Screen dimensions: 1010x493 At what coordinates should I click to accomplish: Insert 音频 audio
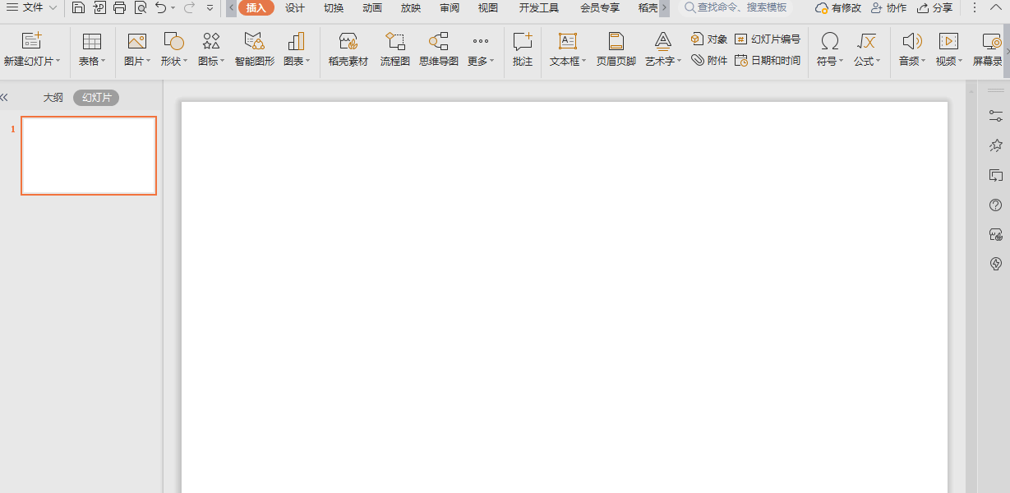[x=911, y=50]
